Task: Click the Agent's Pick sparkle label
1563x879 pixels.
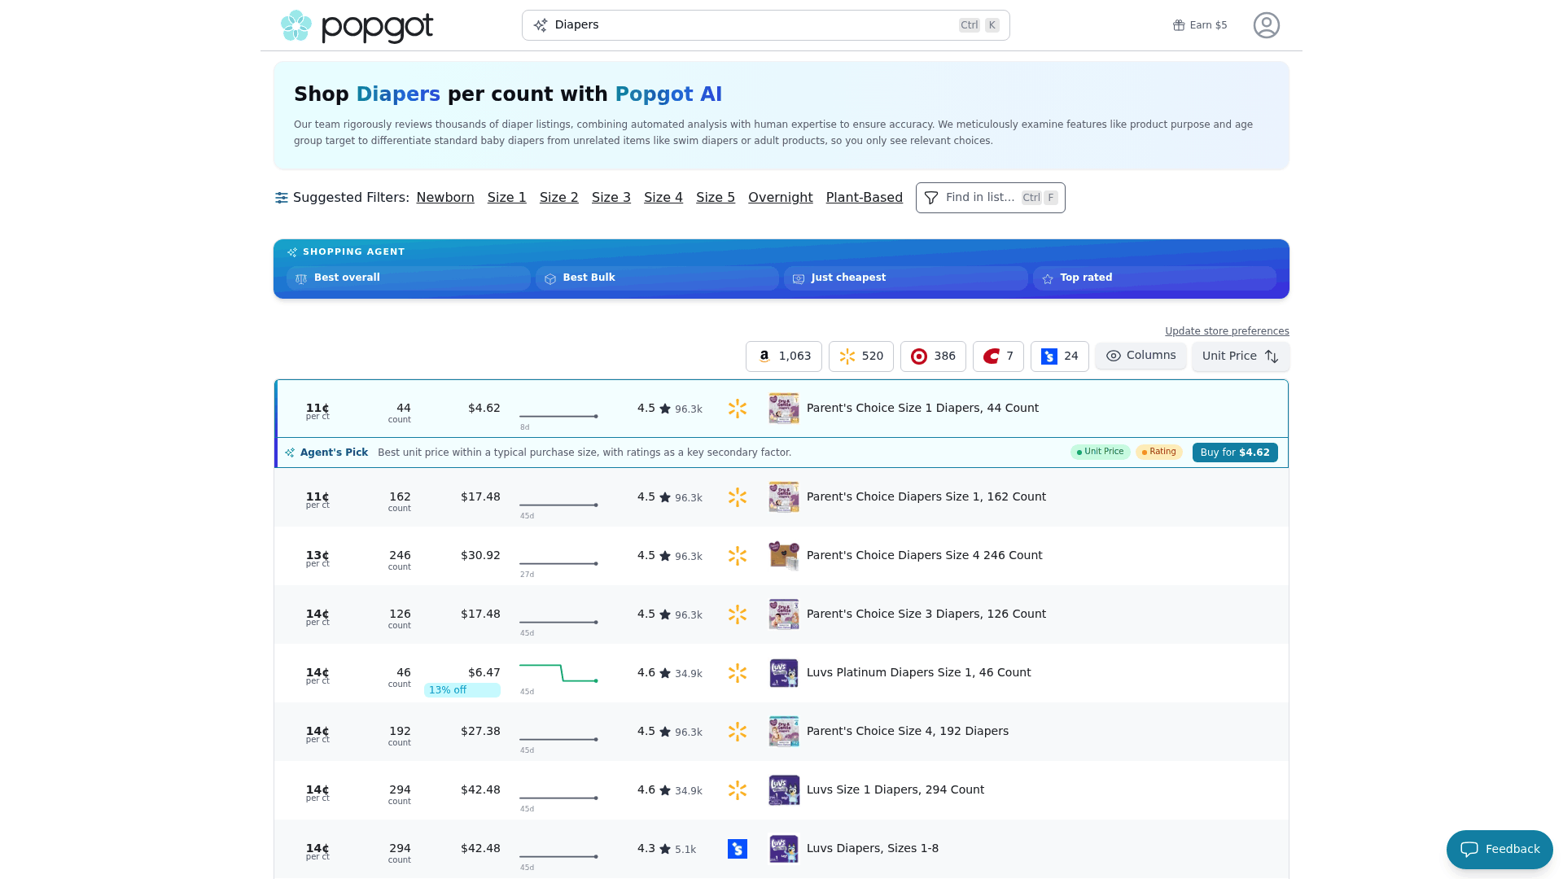Action: coord(326,453)
